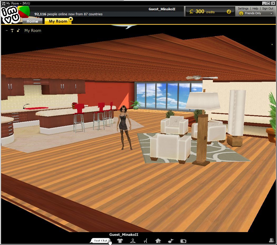This screenshot has width=277, height=245.
Task: Open the people icon at bottom right
Action: pyautogui.click(x=271, y=240)
